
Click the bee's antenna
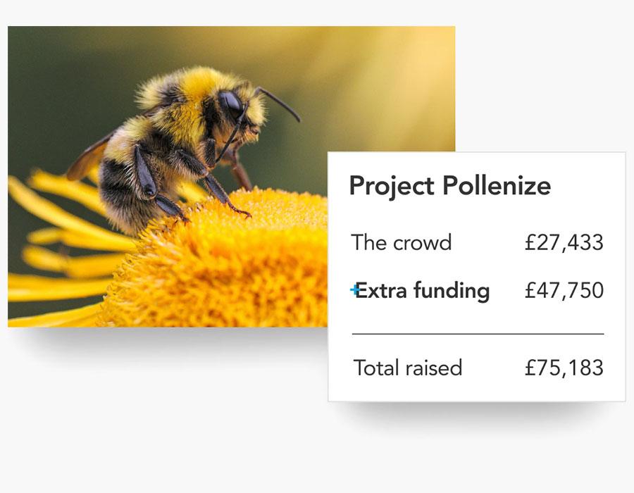[280, 103]
